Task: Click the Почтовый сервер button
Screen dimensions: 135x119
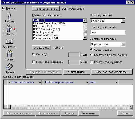Action: [x=46, y=9]
